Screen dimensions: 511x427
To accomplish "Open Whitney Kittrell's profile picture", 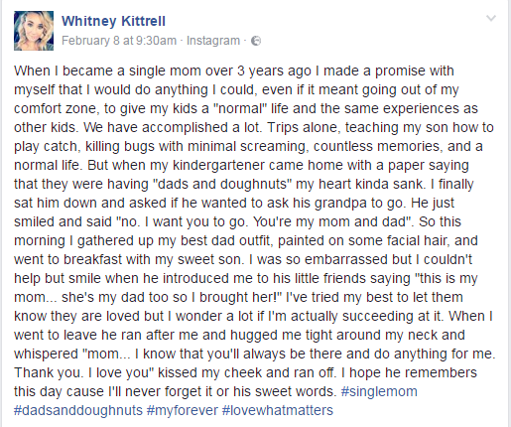I will click(34, 31).
